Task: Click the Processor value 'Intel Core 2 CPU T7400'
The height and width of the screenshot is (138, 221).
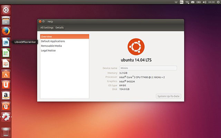Action: 142,77
